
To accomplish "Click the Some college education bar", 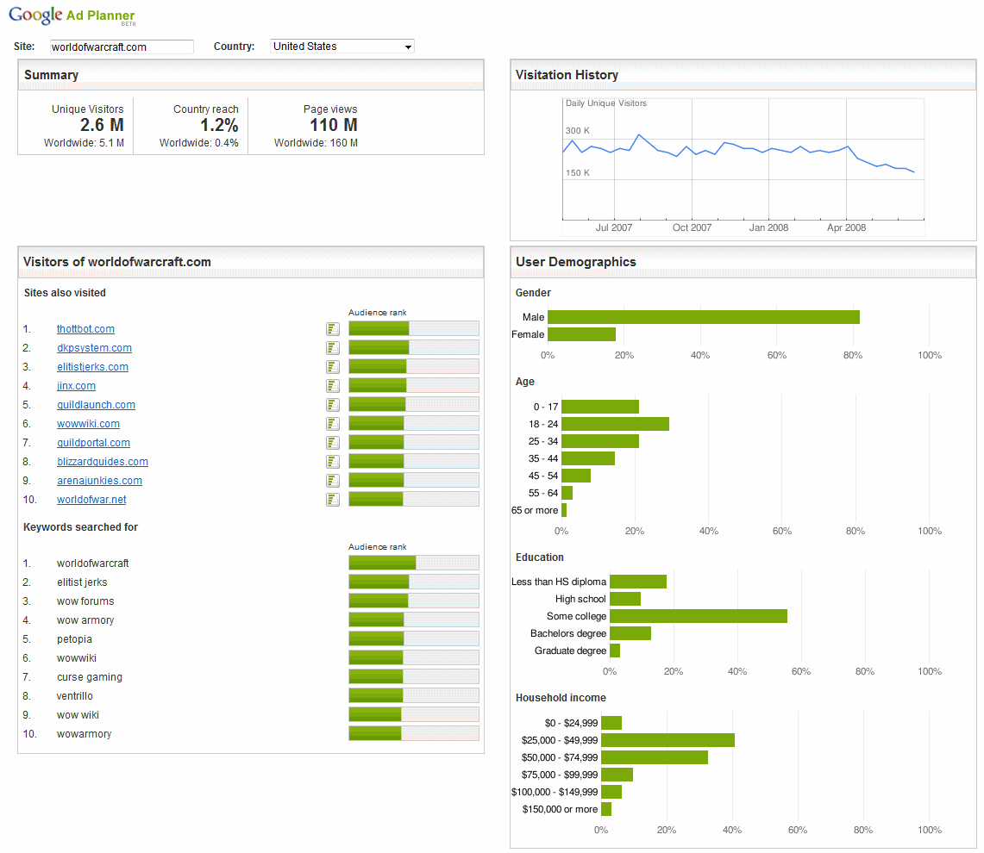I will pyautogui.click(x=698, y=616).
